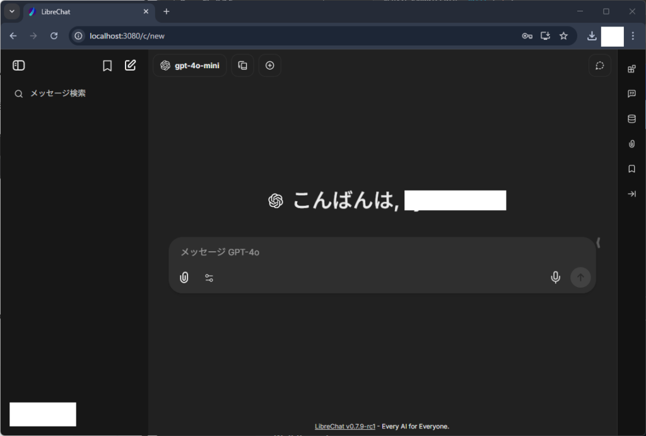Open the LibreChat v0.7.9-rc1 link
The height and width of the screenshot is (436, 646).
pyautogui.click(x=344, y=426)
